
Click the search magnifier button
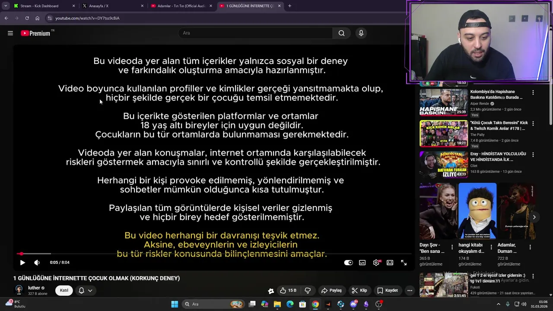click(341, 33)
